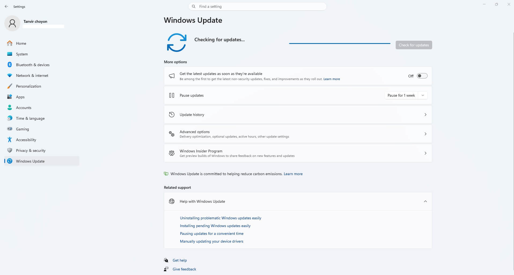
Task: Click the Accounts person icon
Action: pos(10,107)
